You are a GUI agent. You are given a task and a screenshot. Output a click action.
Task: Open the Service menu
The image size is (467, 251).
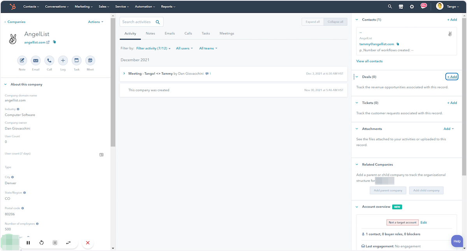[122, 7]
